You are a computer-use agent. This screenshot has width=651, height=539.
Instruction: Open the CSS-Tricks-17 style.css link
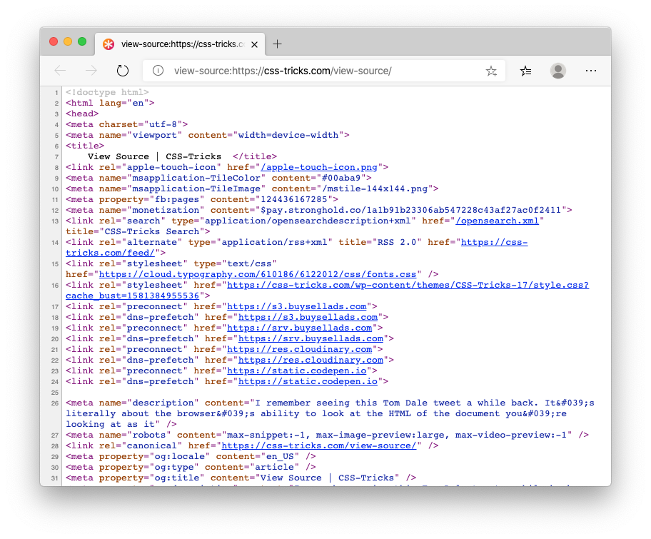pyautogui.click(x=327, y=291)
